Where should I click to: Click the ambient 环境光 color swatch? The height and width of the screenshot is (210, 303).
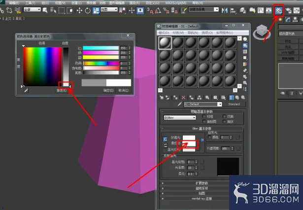pyautogui.click(x=189, y=138)
